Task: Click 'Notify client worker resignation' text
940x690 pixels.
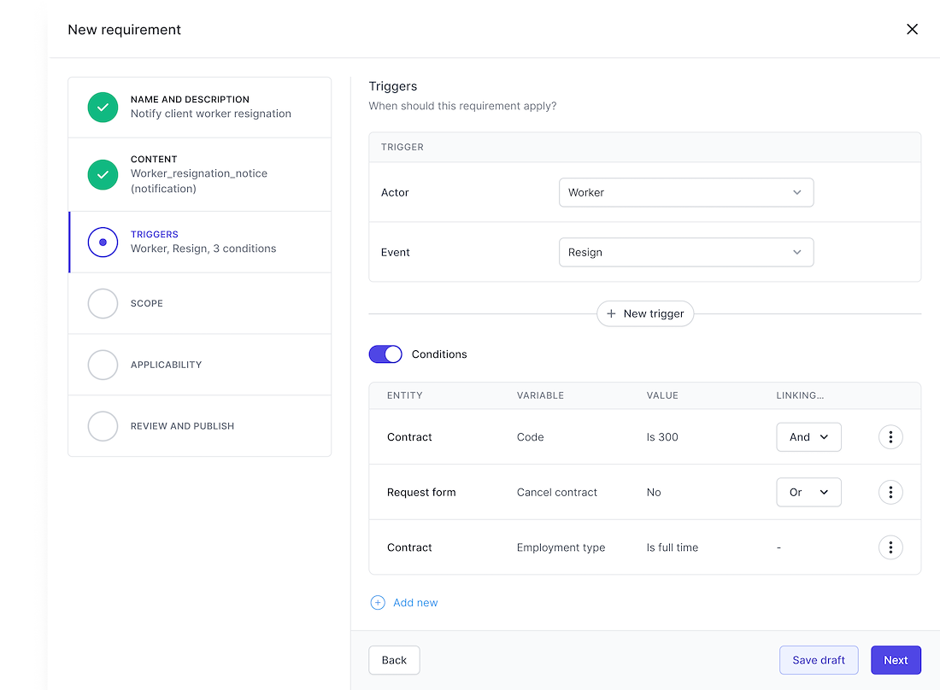Action: click(x=211, y=114)
